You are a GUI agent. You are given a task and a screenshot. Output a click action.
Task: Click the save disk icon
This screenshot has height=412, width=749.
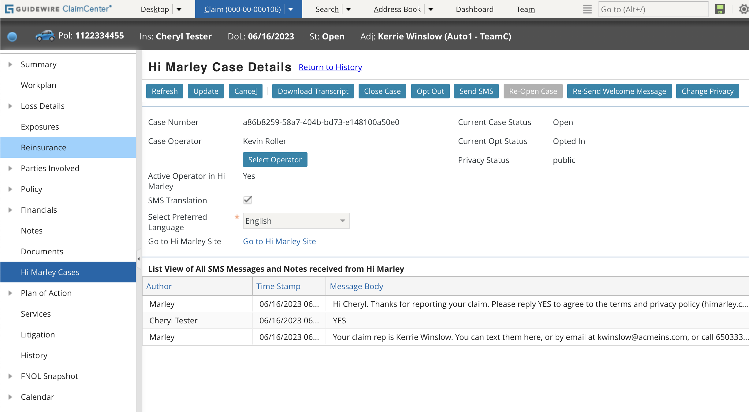(720, 9)
